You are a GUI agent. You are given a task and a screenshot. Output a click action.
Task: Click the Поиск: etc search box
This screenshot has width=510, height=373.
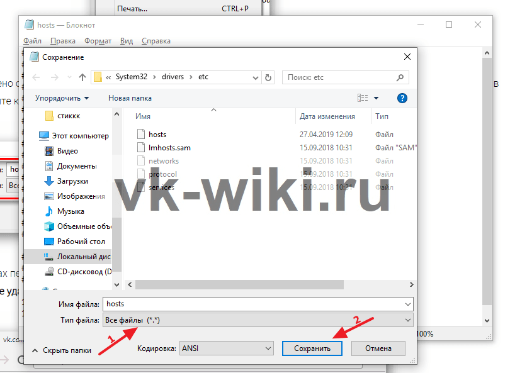339,77
